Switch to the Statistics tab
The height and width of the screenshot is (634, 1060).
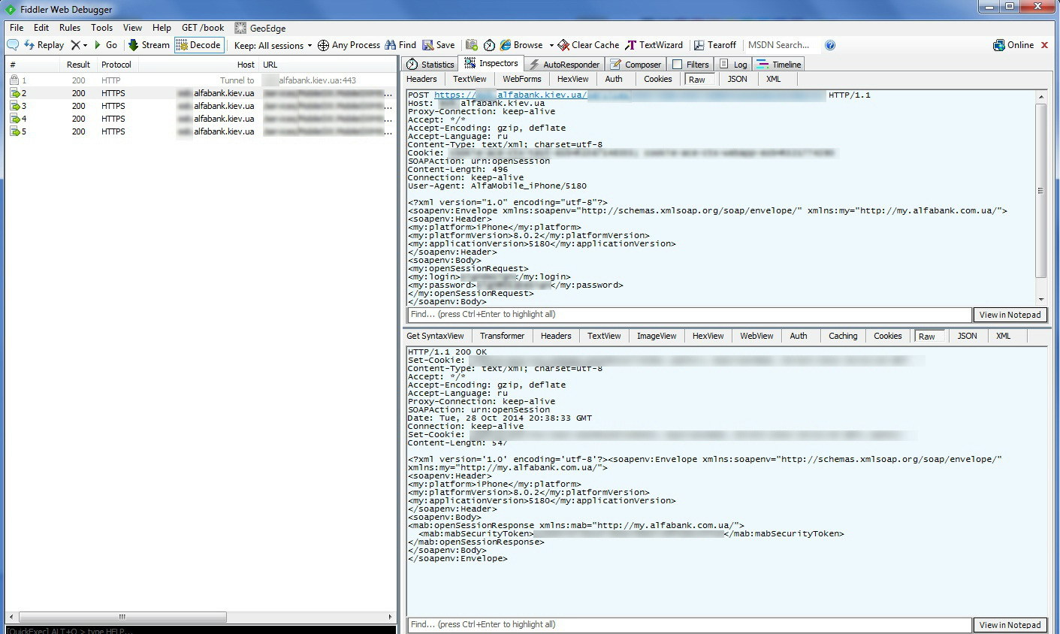(430, 65)
